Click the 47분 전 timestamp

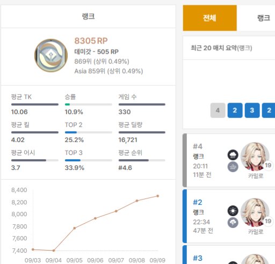203,231
